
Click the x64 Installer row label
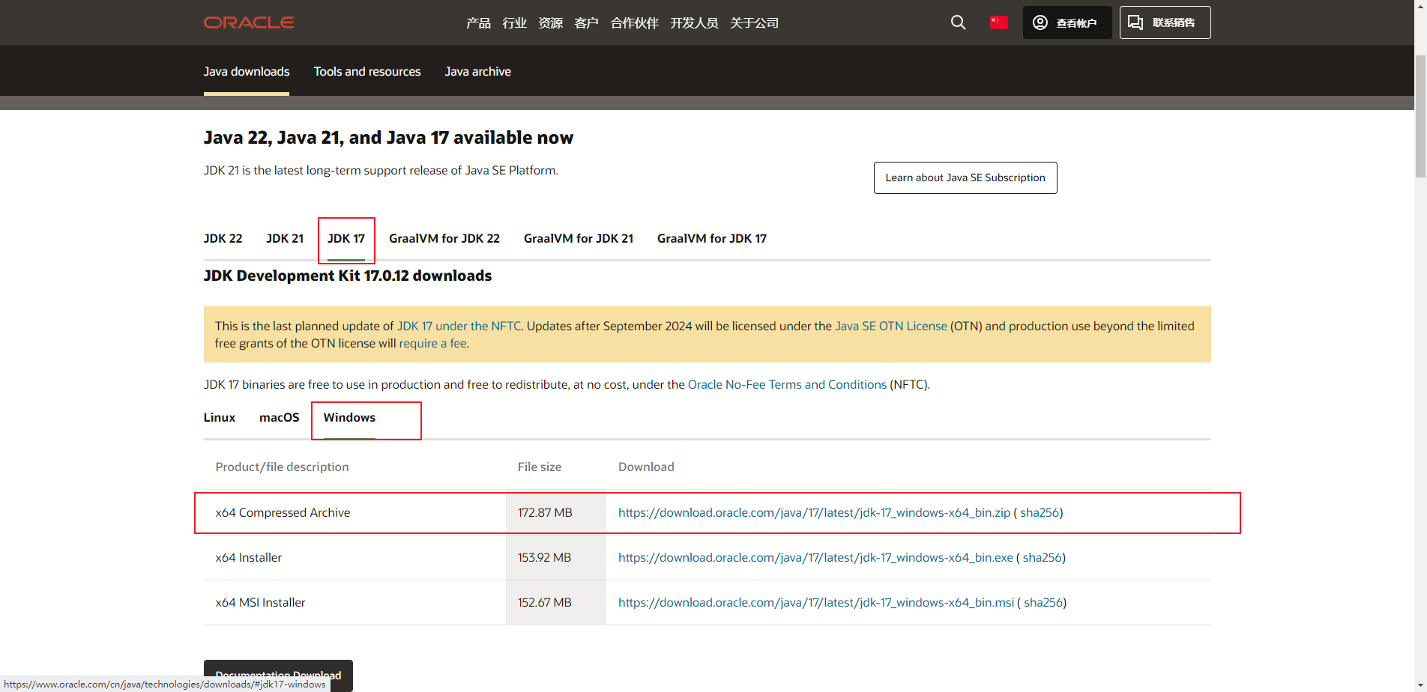[249, 558]
